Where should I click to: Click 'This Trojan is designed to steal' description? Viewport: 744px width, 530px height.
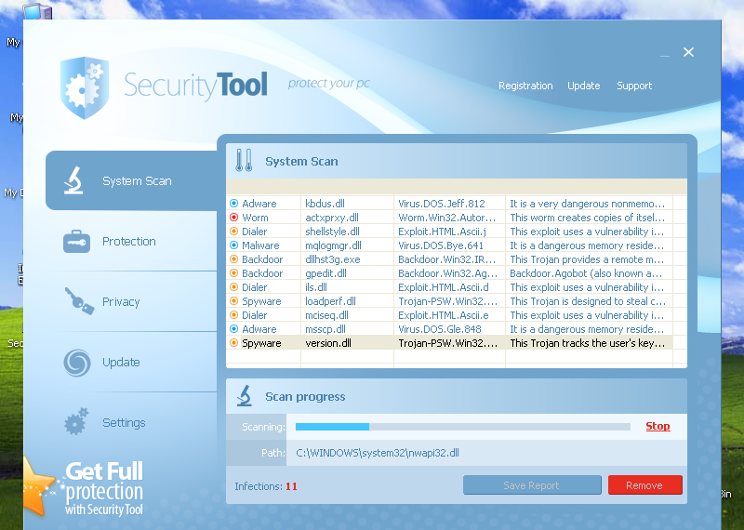point(588,301)
